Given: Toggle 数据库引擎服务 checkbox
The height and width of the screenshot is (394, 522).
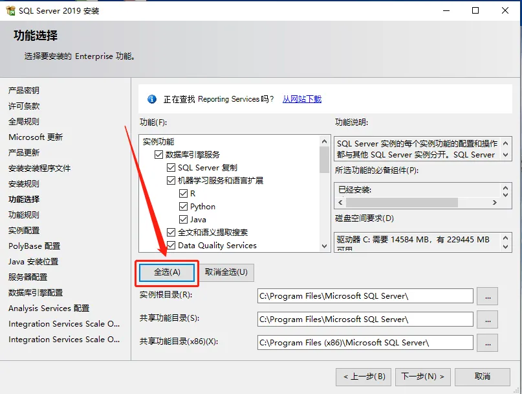Looking at the screenshot, I should pyautogui.click(x=158, y=154).
